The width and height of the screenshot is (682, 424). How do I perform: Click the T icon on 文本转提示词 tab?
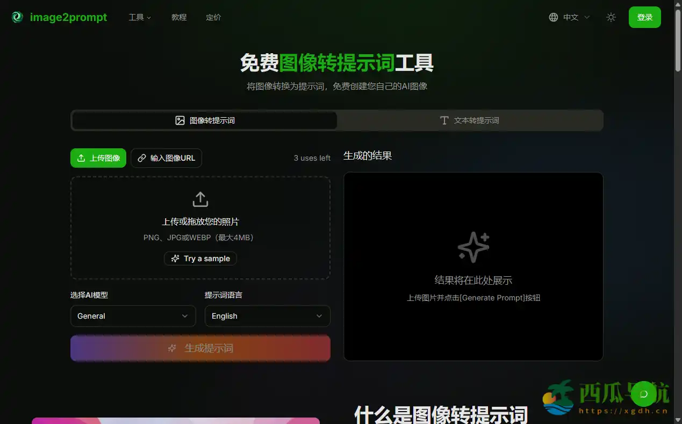click(444, 120)
